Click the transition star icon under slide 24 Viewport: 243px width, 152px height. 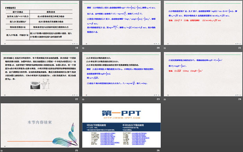coord(164,99)
